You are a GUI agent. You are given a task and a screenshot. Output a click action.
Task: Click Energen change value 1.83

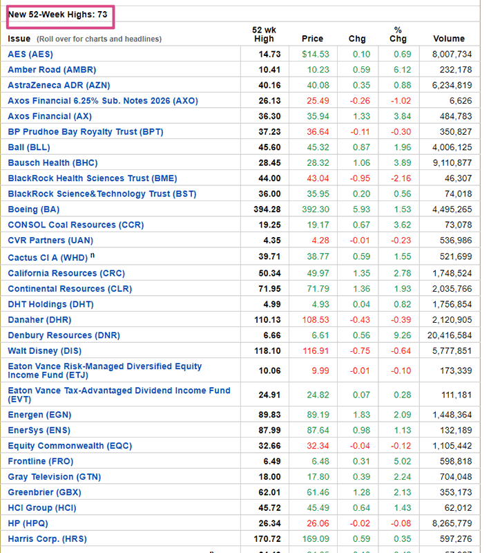(362, 415)
